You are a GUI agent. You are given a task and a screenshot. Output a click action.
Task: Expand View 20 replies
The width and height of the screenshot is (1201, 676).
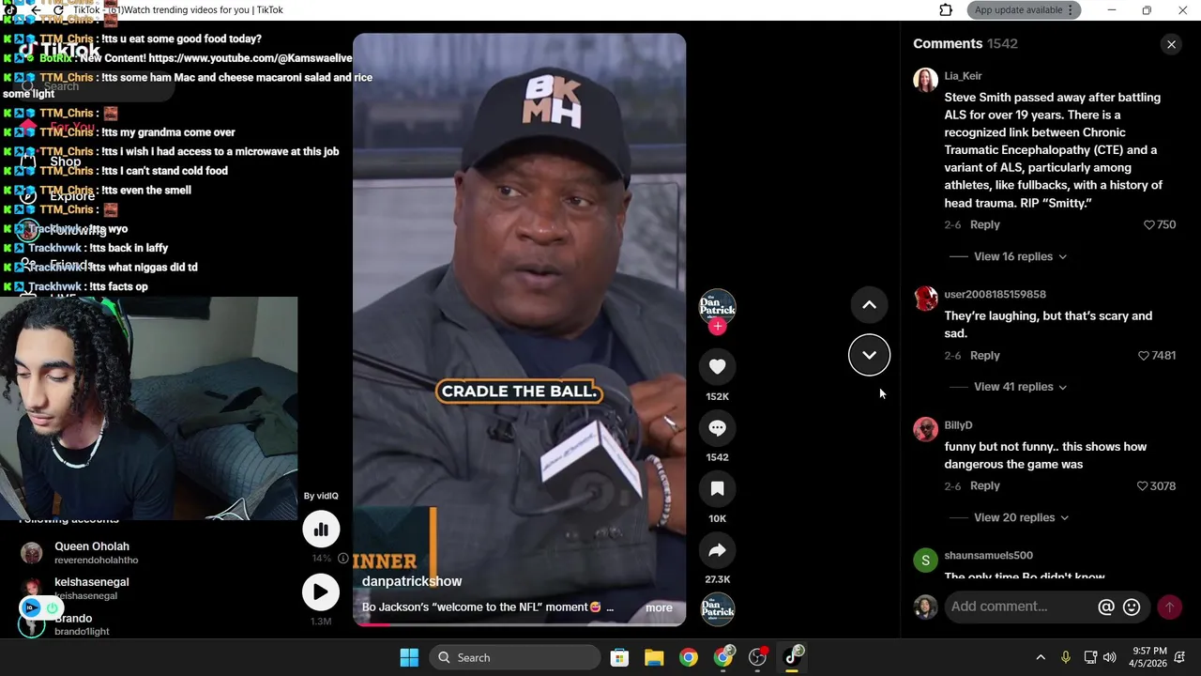pyautogui.click(x=1021, y=517)
